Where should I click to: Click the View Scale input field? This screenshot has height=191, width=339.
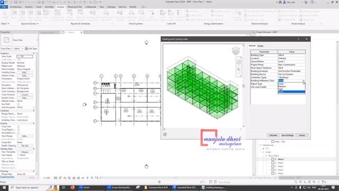click(25, 56)
